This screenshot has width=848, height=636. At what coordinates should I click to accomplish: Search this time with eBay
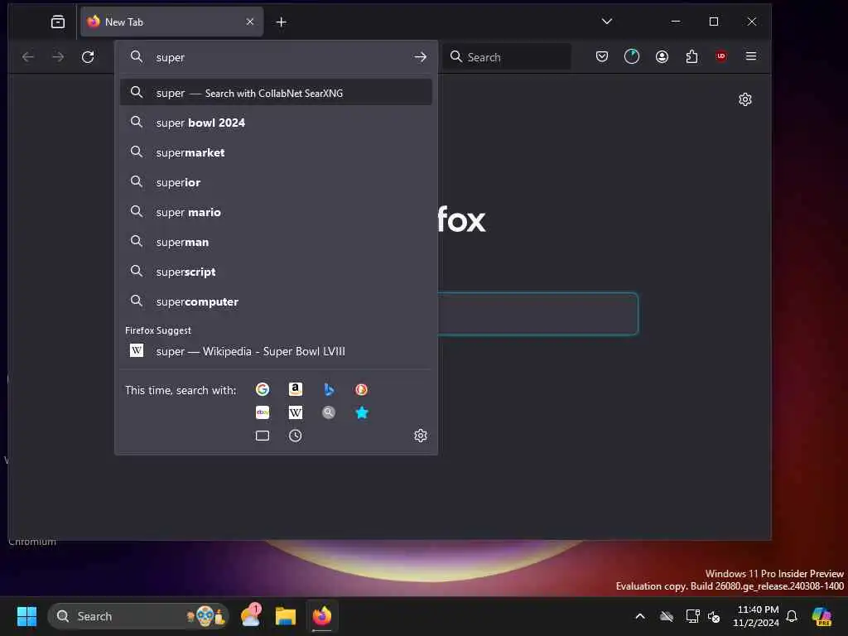[263, 412]
